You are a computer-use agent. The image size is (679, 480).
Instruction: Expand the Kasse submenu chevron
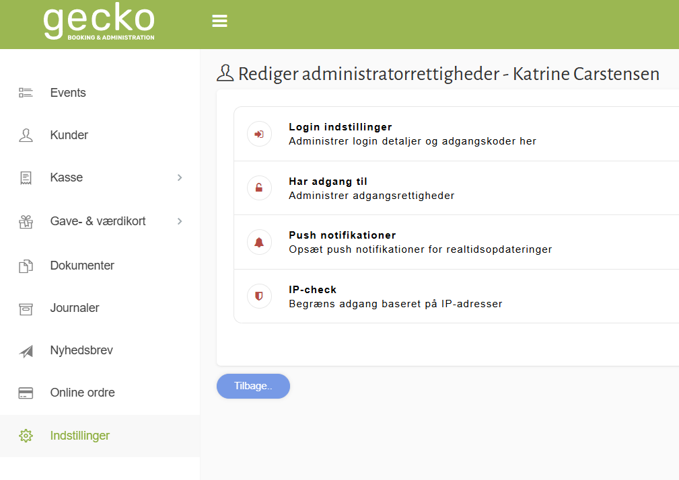tap(179, 177)
